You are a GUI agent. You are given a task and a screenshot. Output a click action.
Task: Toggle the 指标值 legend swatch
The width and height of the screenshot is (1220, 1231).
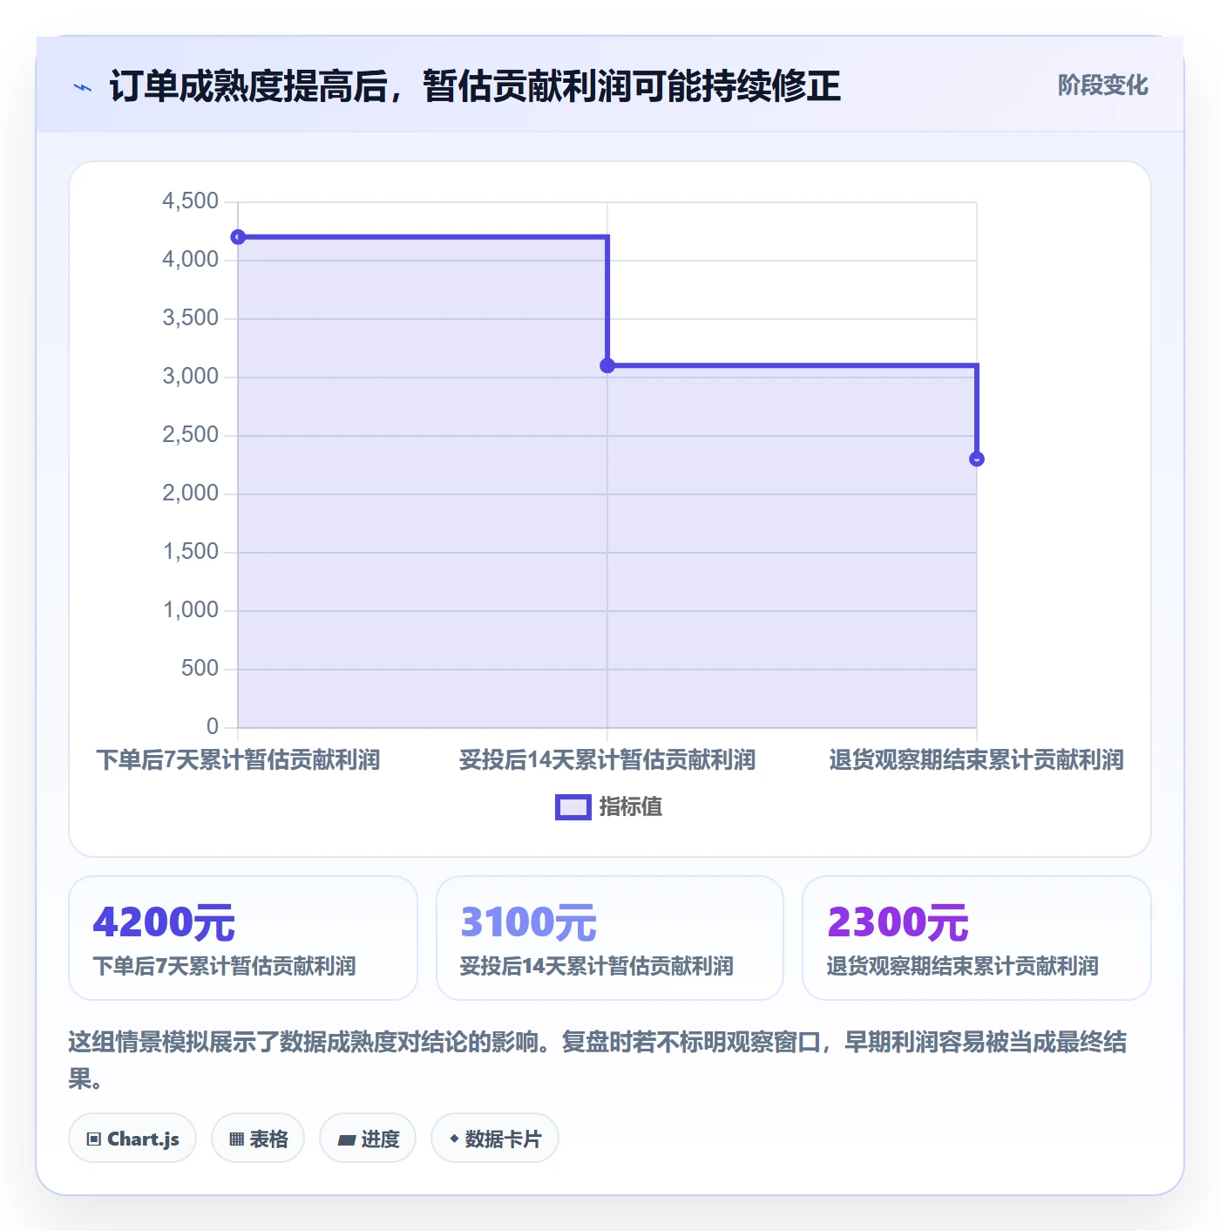tap(573, 807)
